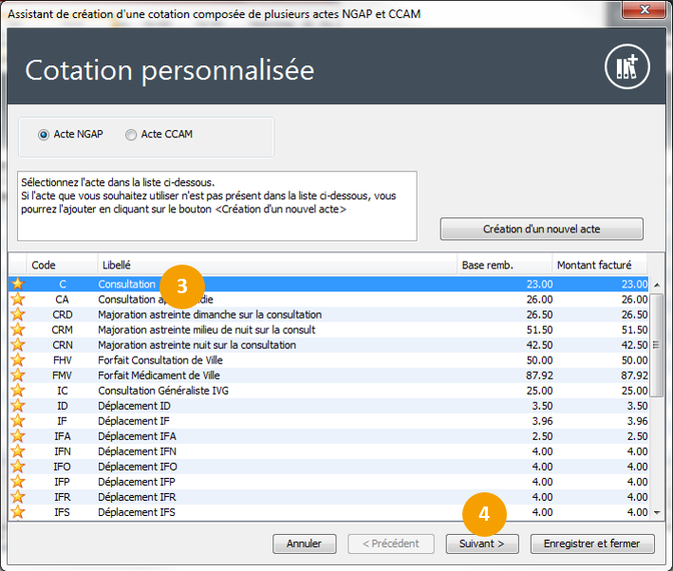The image size is (673, 571).
Task: Click the star icon beside FMV
Action: tap(17, 375)
